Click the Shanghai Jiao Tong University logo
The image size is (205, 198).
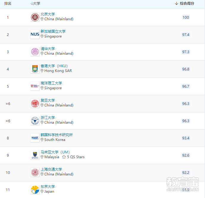click(x=35, y=172)
